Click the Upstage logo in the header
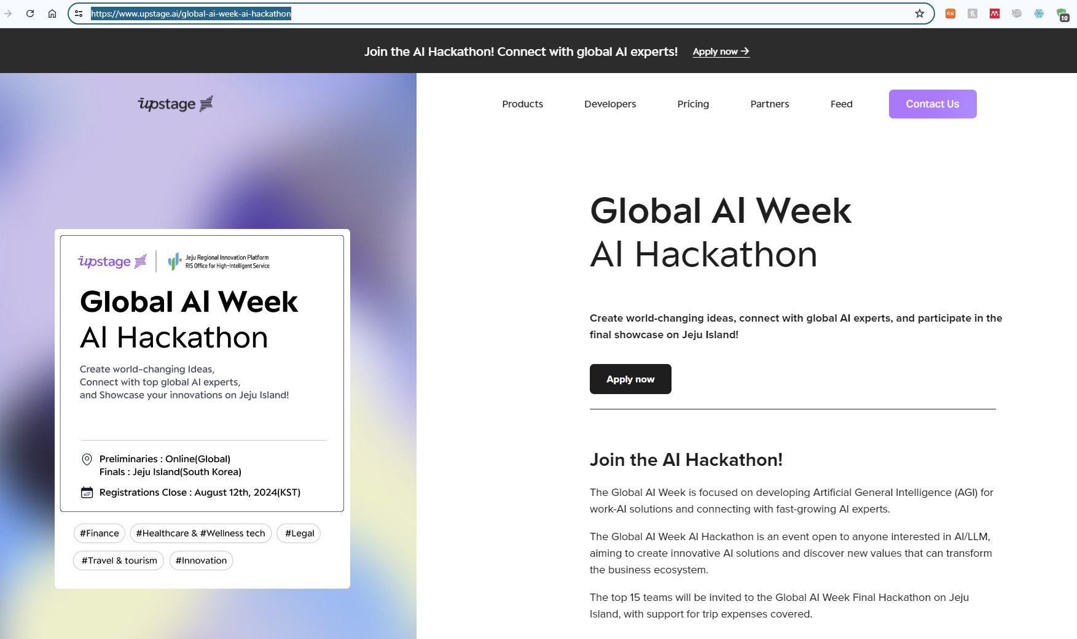 point(175,104)
